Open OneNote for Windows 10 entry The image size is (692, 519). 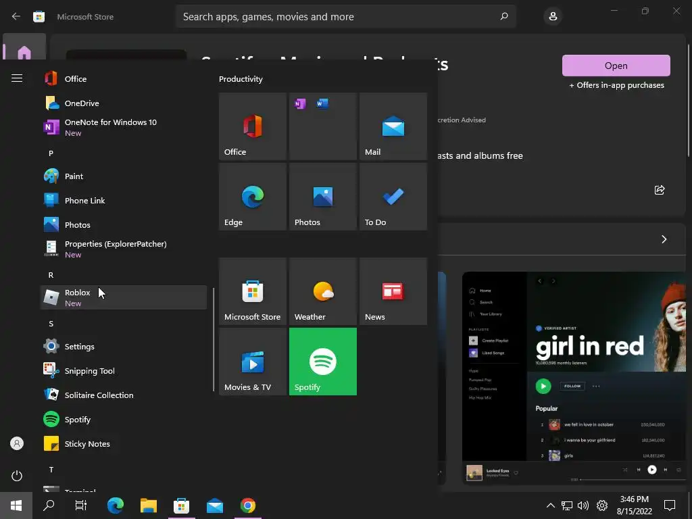point(124,127)
